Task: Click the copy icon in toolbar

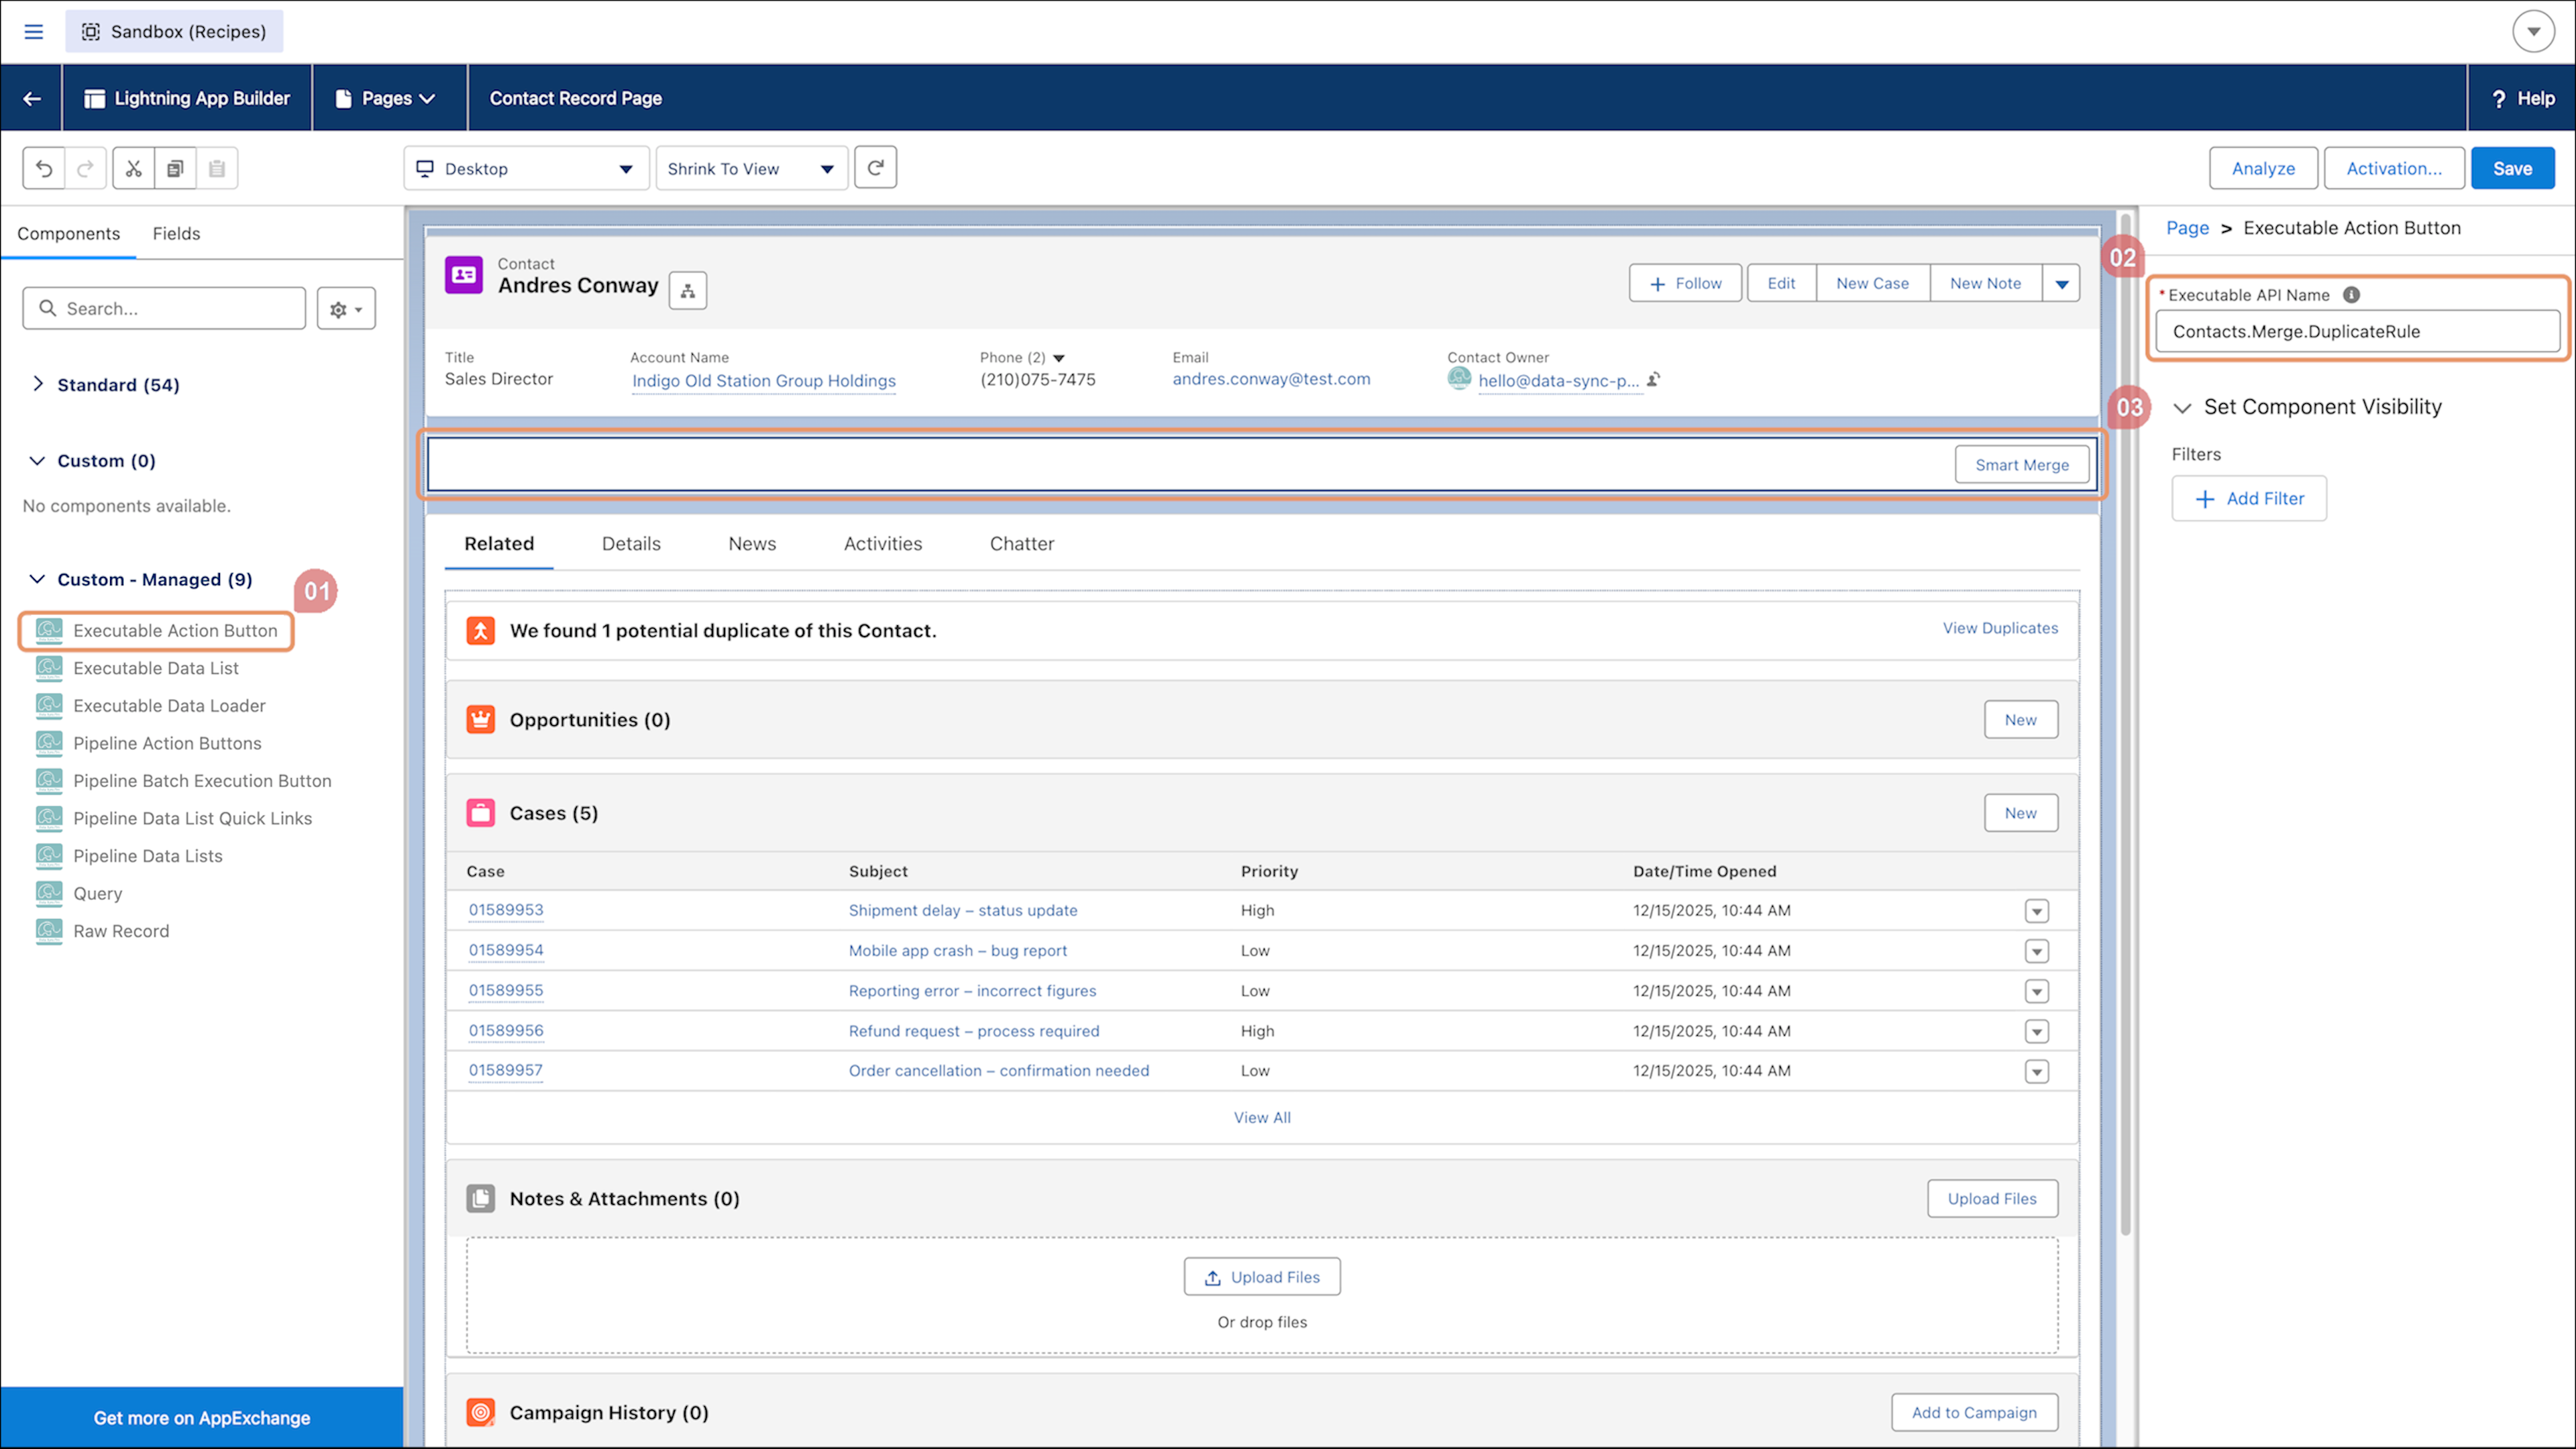Action: [x=175, y=168]
